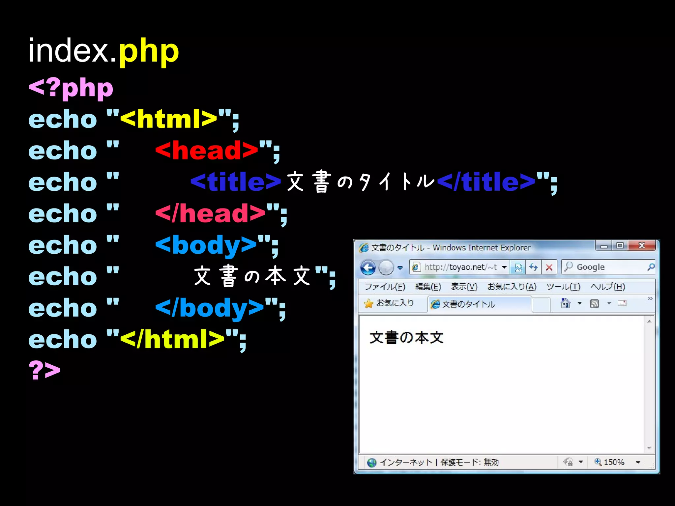Click the インターネット zone globe in status bar
Screen dimensions: 675x506
(372, 463)
